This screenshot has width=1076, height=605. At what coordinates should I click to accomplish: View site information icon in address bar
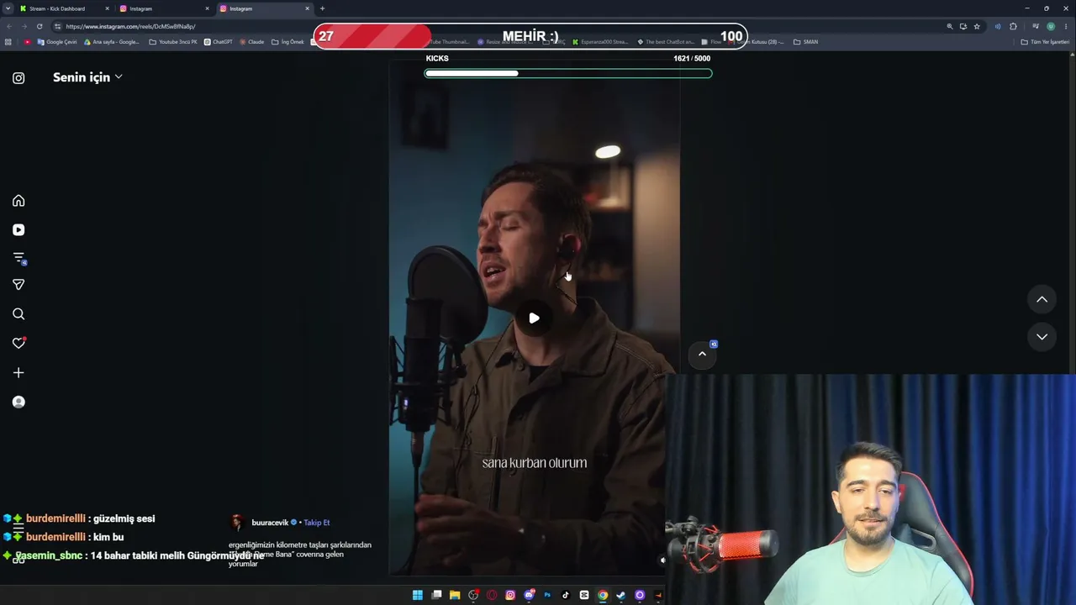[x=57, y=26]
